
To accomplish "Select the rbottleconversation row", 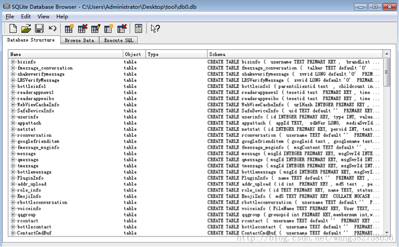I will [x=195, y=202].
